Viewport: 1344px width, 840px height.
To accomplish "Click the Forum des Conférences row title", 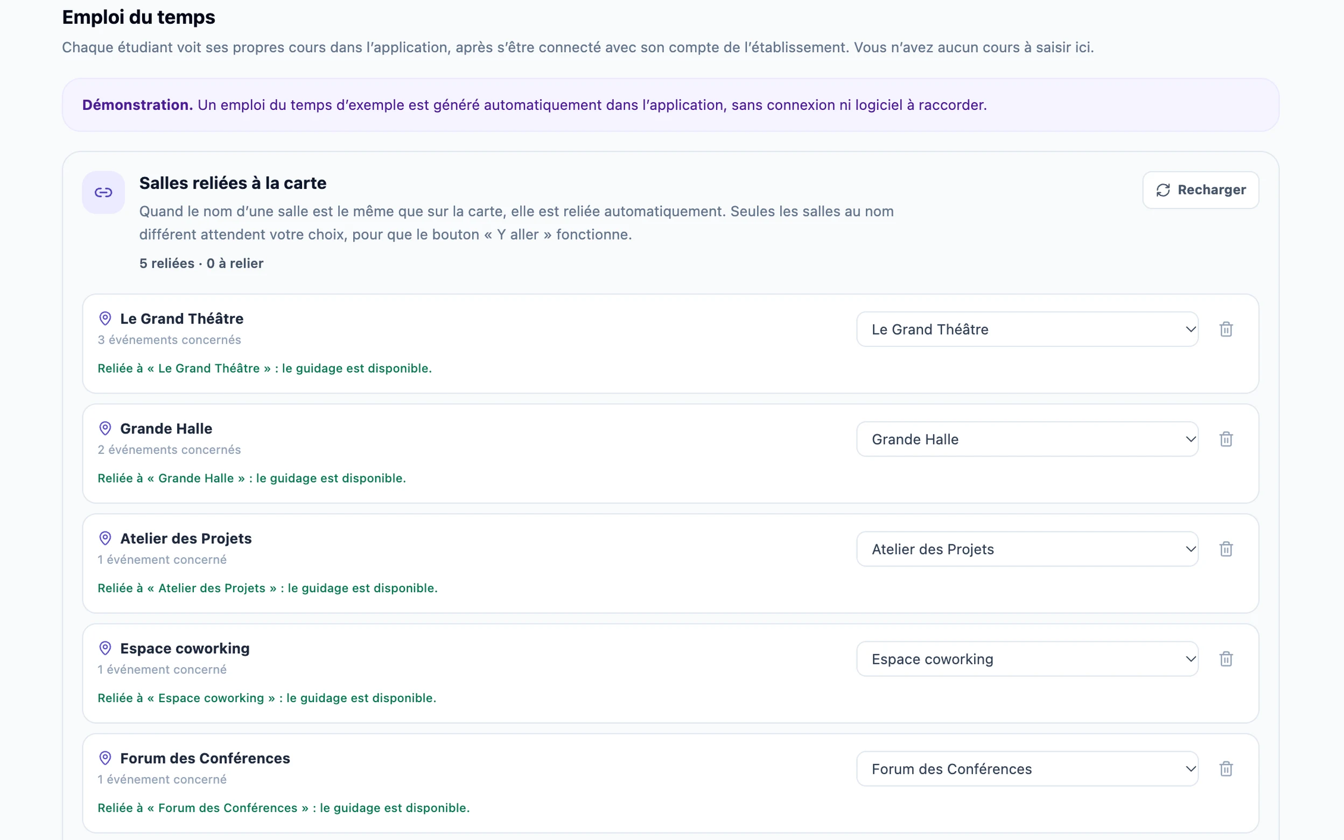I will [x=205, y=759].
